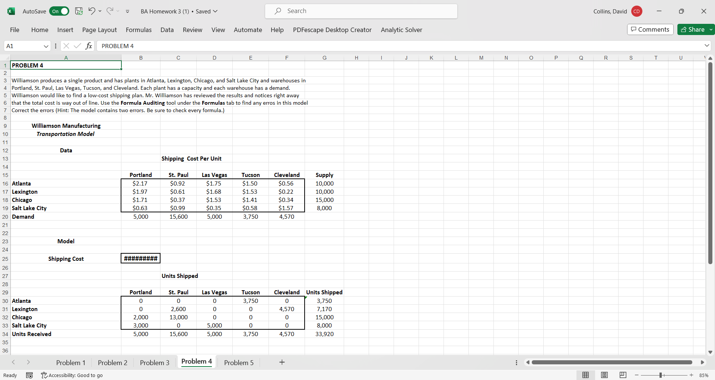Click the Comments button
Screen dimensions: 715x380
(x=649, y=29)
